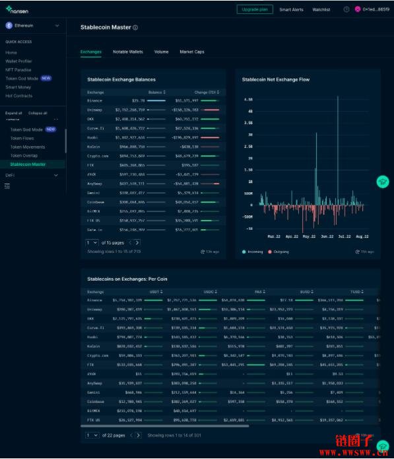Click the pink wallet avatar icon
394x459 pixels.
tap(358, 9)
